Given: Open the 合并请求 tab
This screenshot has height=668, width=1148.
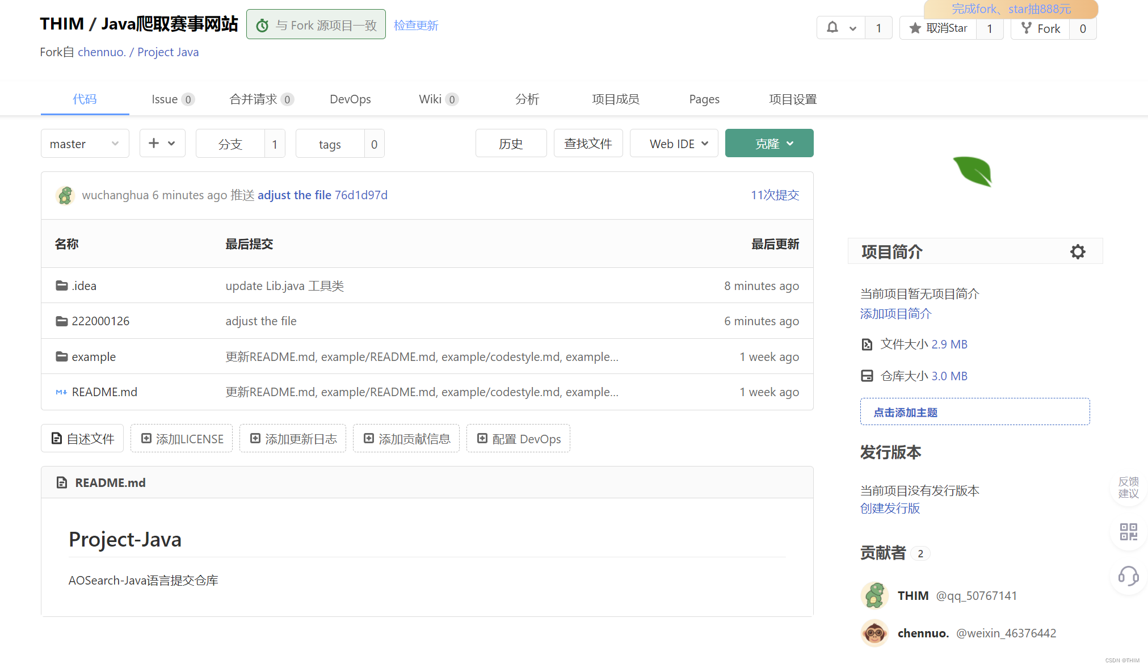Looking at the screenshot, I should [262, 99].
